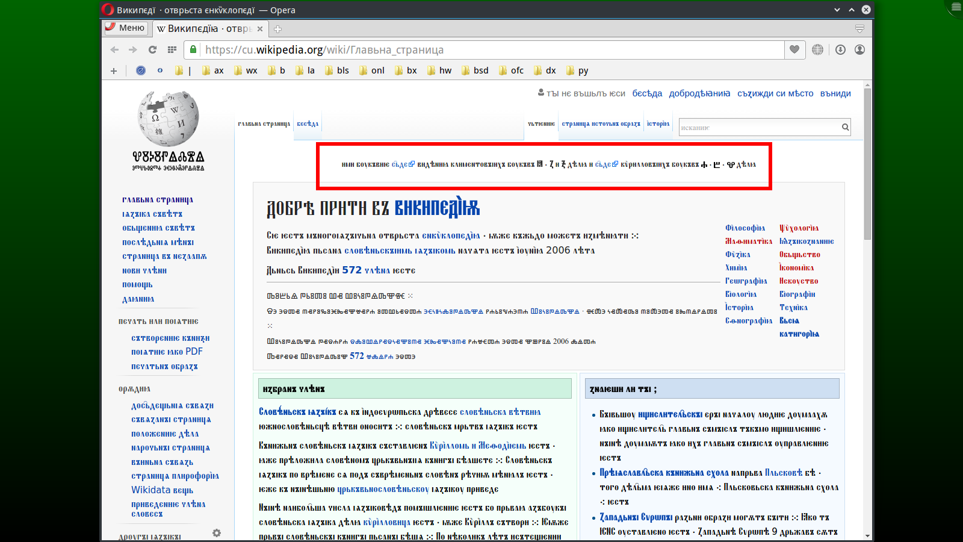Screen dimensions: 963x542
Task: Open the tab list menu at right
Action: click(x=859, y=29)
